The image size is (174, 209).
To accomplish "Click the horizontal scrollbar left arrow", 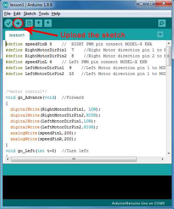I will (x=8, y=159).
